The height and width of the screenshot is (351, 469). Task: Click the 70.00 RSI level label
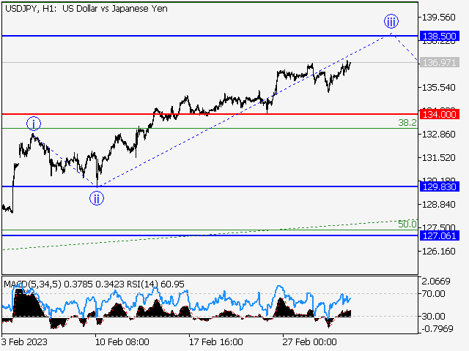click(433, 294)
